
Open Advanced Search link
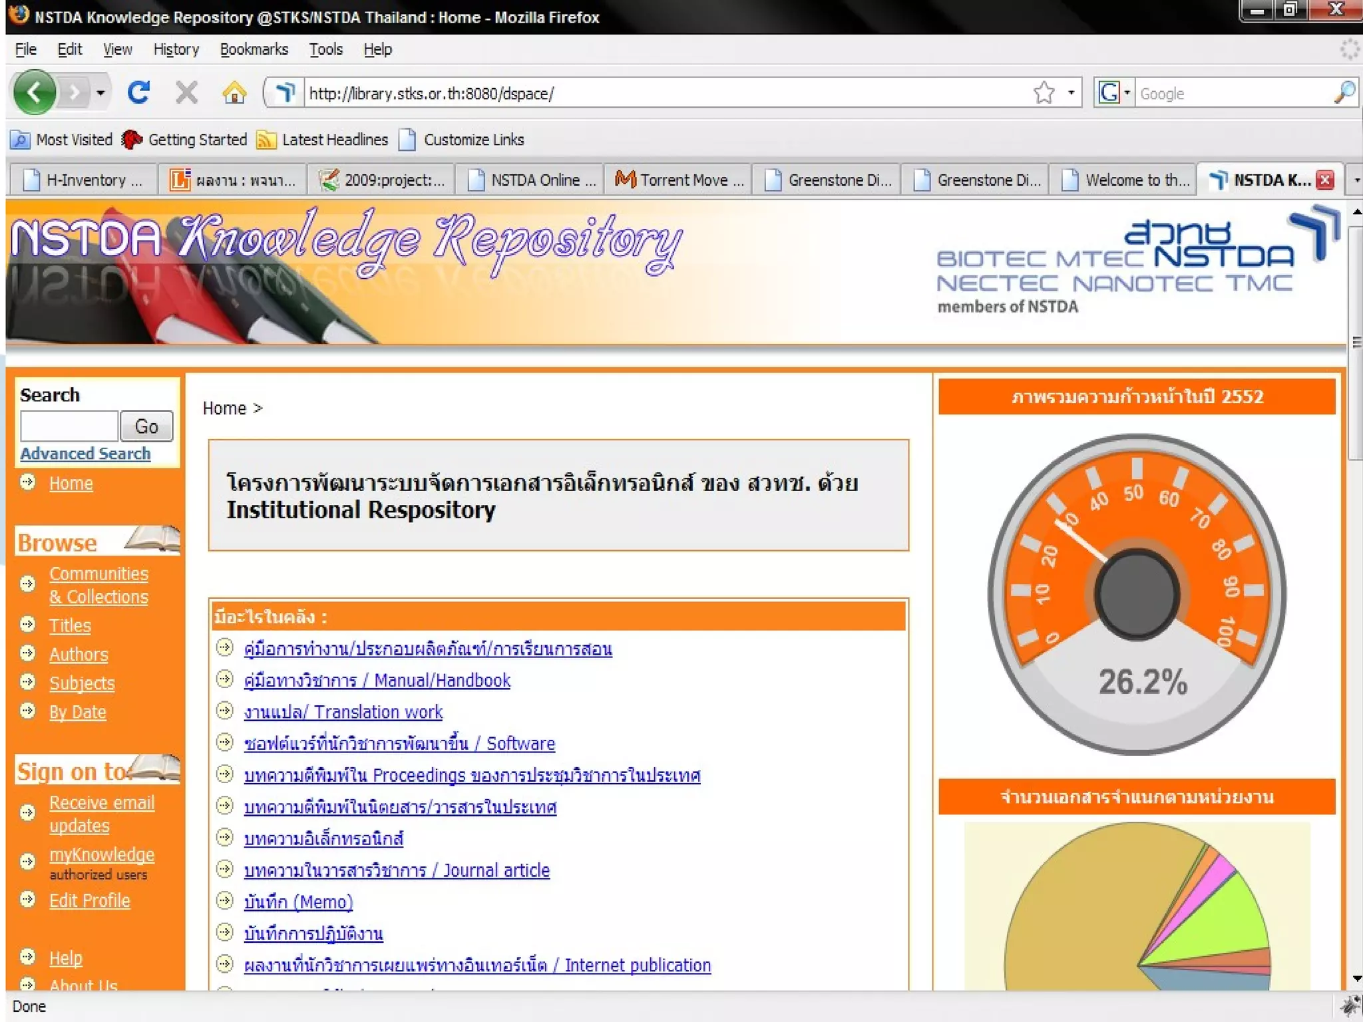[85, 453]
